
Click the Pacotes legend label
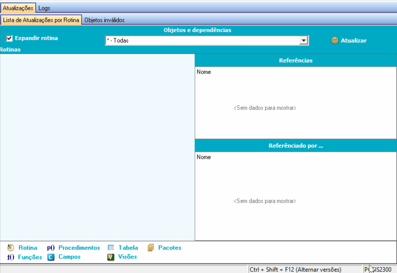coord(170,248)
